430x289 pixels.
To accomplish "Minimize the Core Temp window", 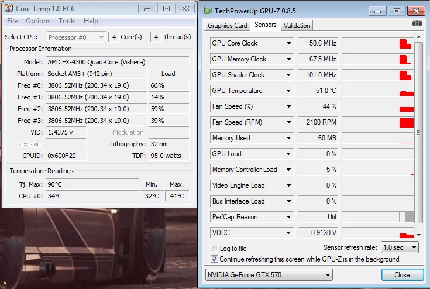I will [147, 9].
